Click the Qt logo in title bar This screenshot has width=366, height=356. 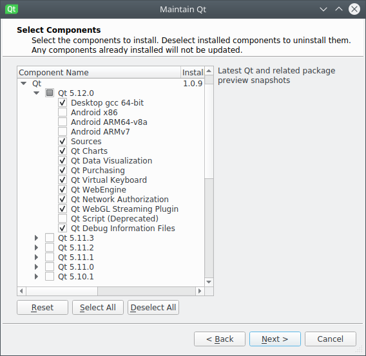(x=12, y=9)
